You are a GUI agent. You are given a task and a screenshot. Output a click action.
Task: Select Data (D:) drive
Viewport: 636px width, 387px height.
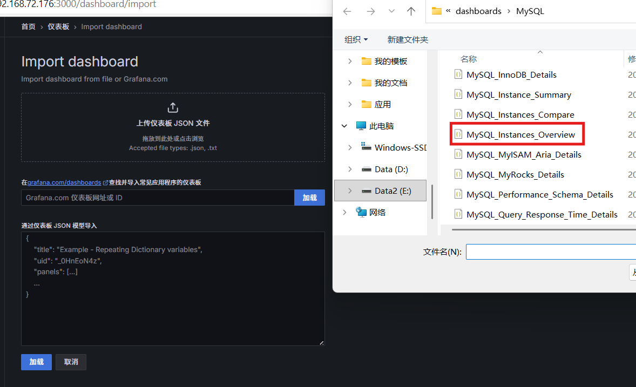coord(384,169)
